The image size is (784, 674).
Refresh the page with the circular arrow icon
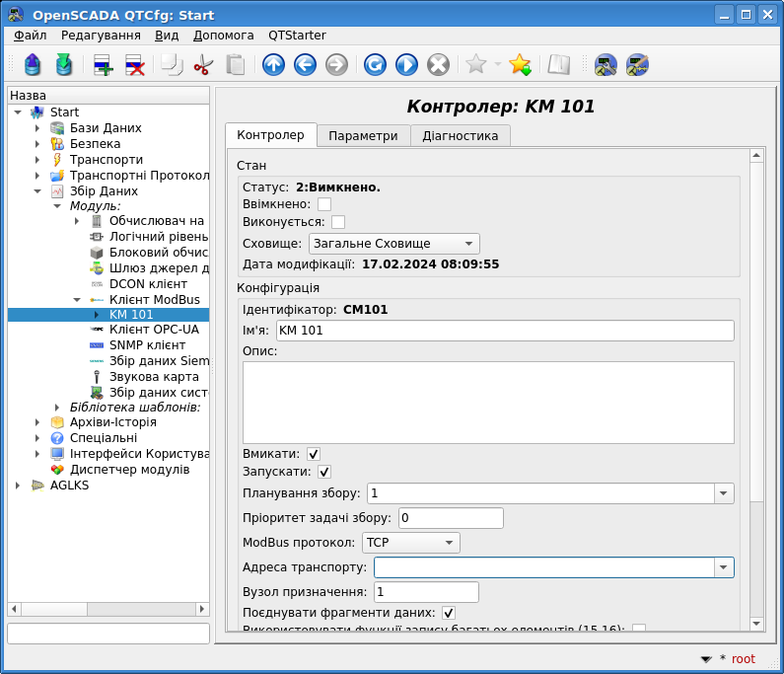[375, 65]
